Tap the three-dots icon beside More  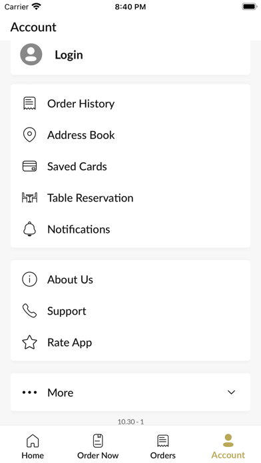tap(29, 392)
